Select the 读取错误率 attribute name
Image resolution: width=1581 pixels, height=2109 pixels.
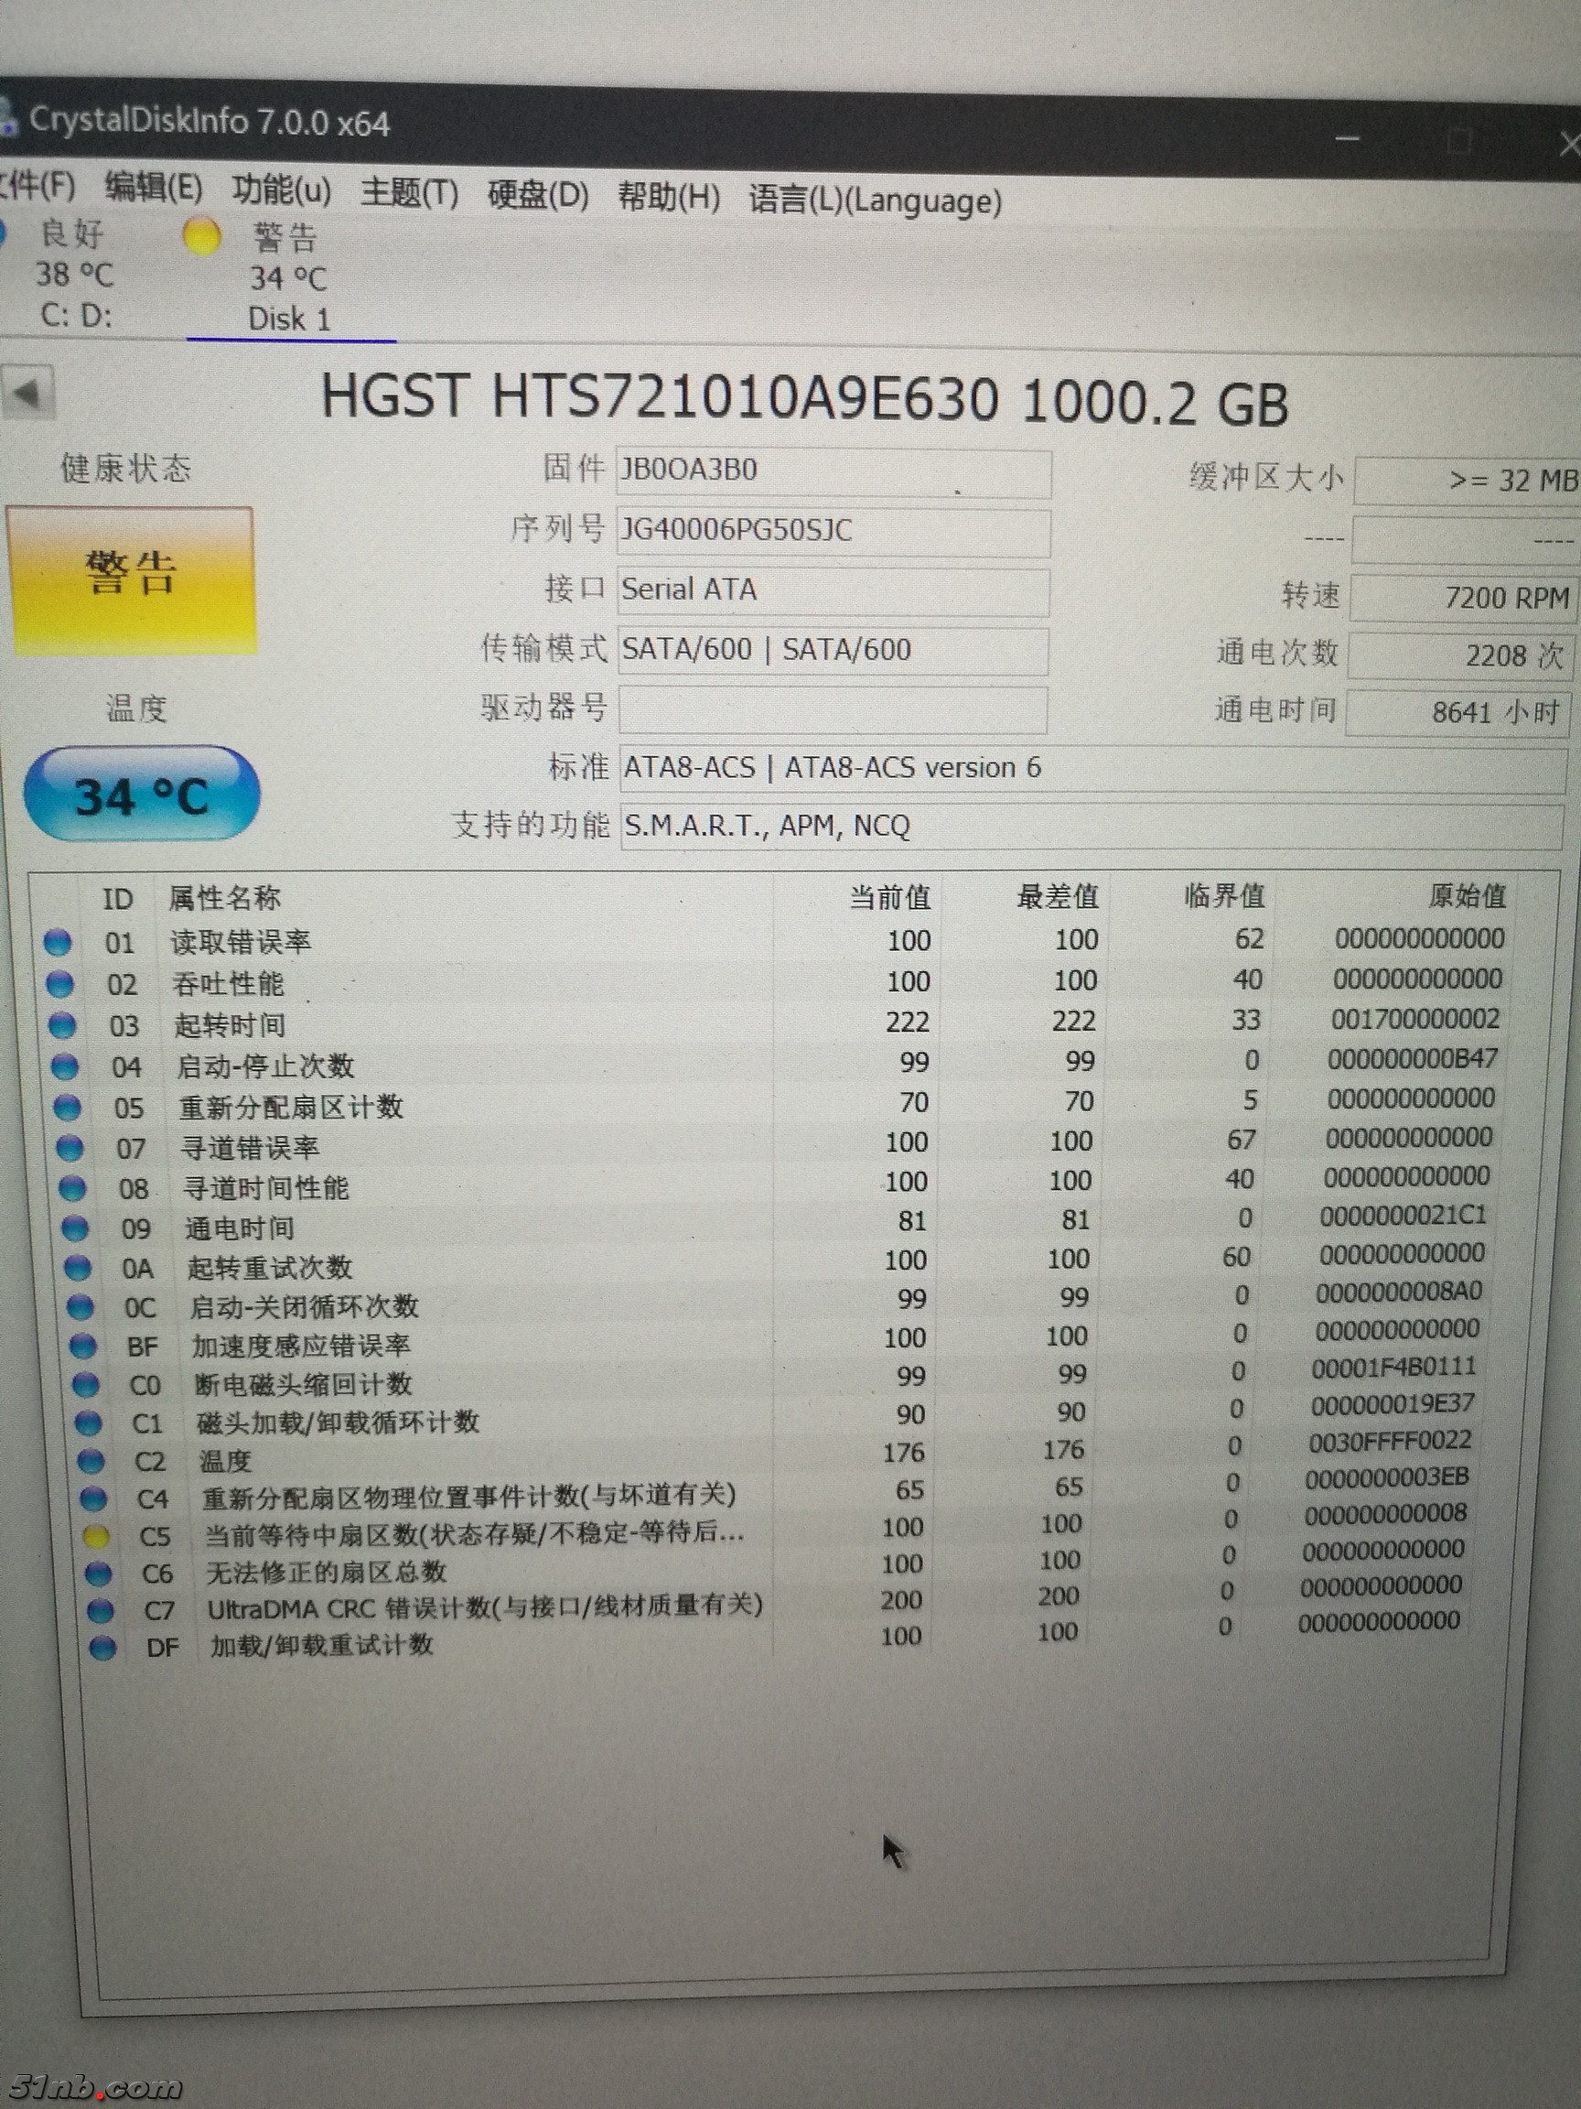pos(242,942)
